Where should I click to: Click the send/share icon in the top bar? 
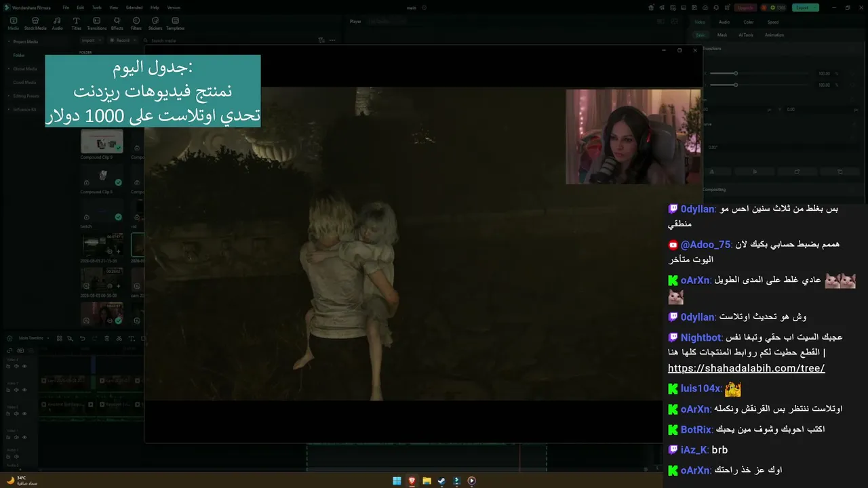point(663,8)
